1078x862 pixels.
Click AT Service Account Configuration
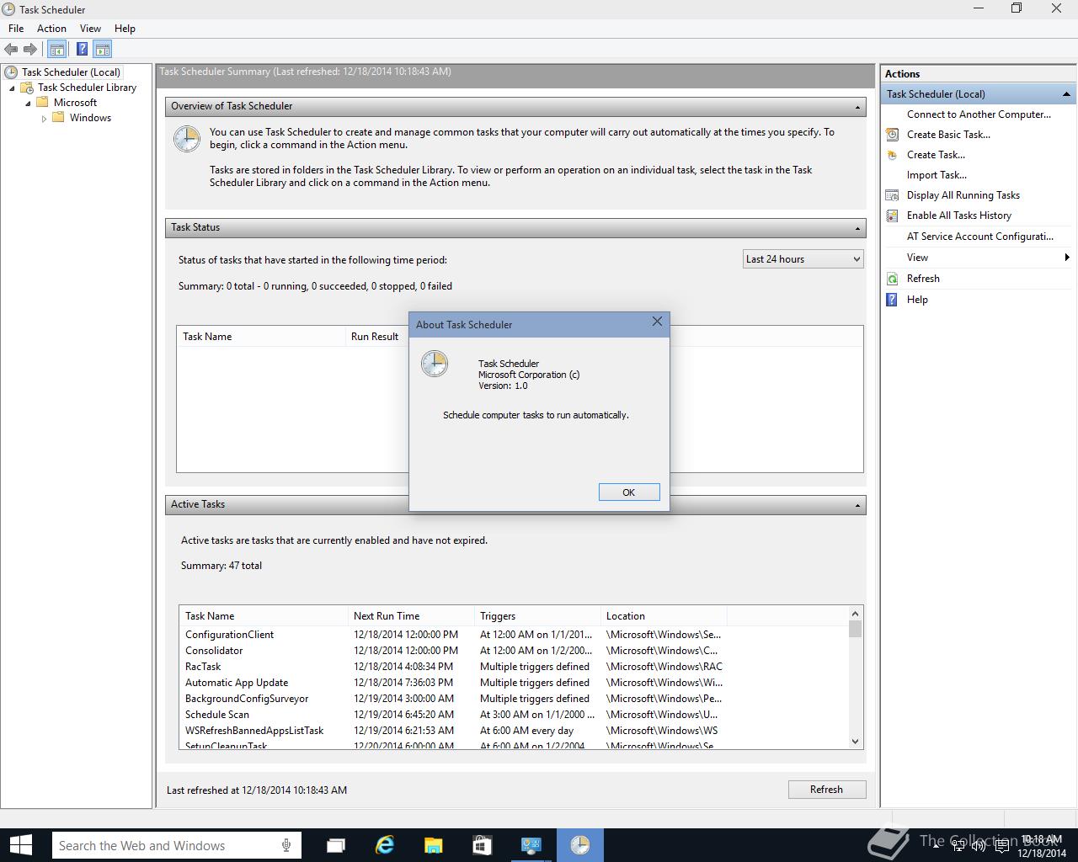(980, 237)
